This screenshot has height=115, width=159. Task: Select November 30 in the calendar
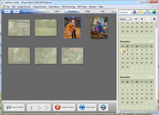[127, 67]
